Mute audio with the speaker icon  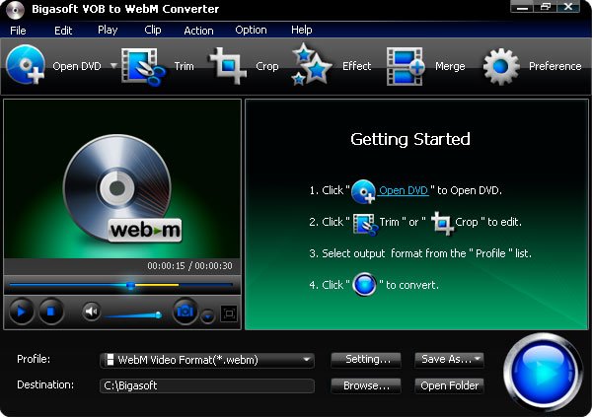click(x=91, y=312)
